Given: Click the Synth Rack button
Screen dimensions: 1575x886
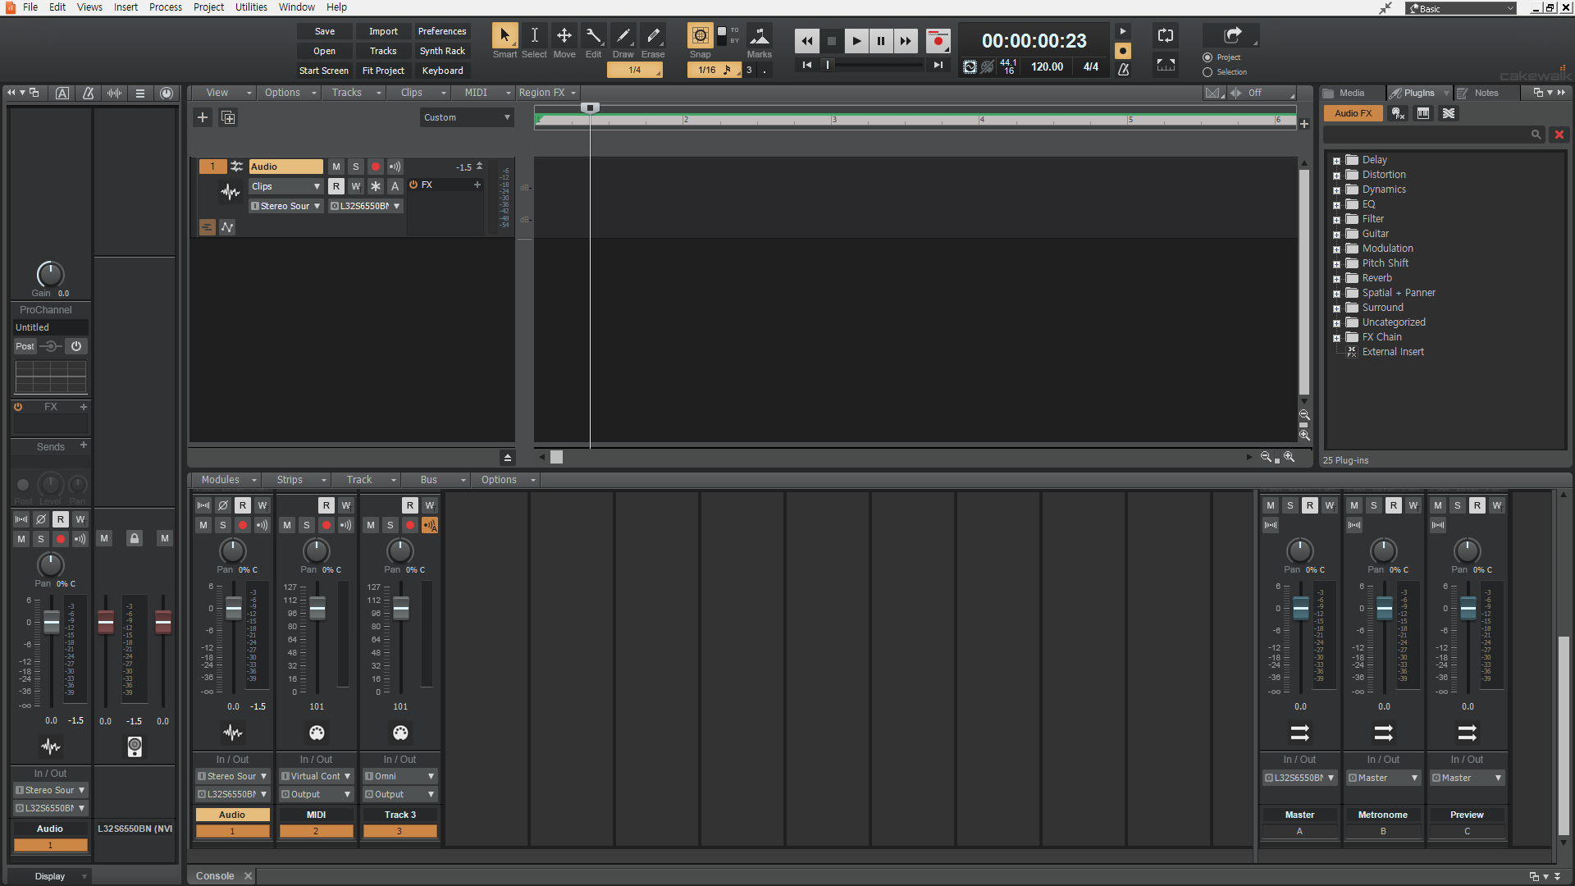Looking at the screenshot, I should coord(442,51).
